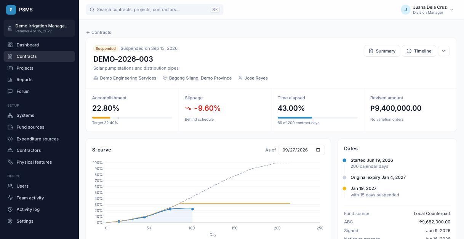The width and height of the screenshot is (464, 239).
Task: Open the Demo Irrigation Management organization switcher
Action: [39, 29]
